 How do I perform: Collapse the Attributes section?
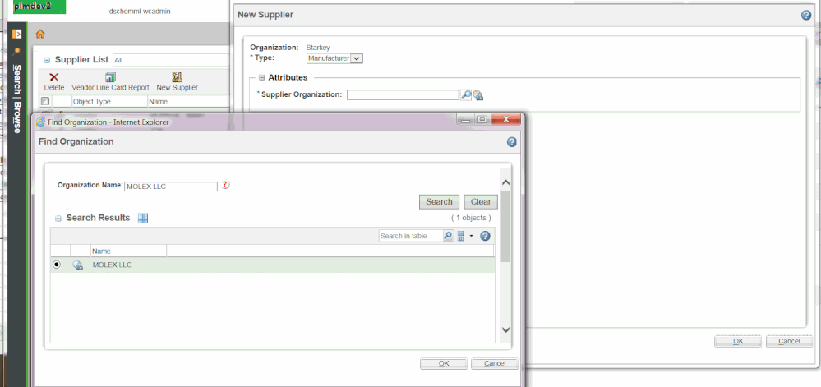click(x=262, y=77)
